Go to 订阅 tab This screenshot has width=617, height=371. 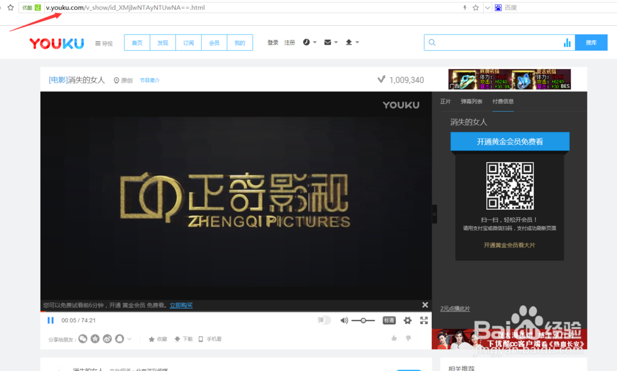coord(188,43)
